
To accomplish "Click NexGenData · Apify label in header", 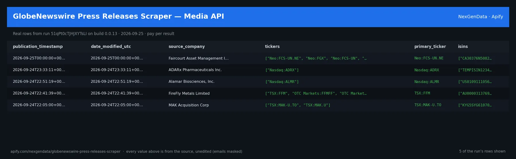I will click(x=480, y=17).
